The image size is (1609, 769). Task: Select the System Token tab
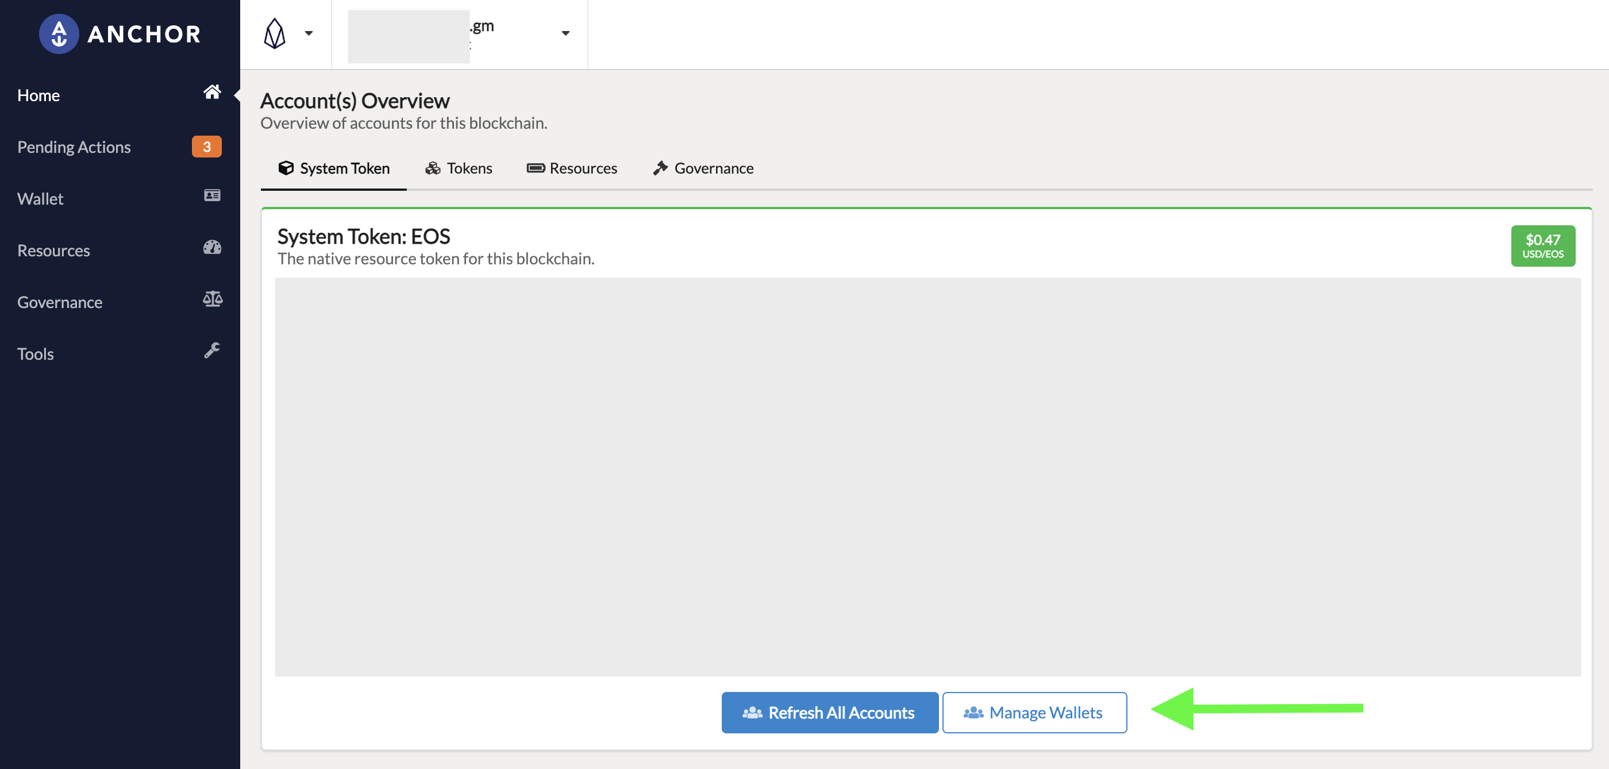[333, 168]
